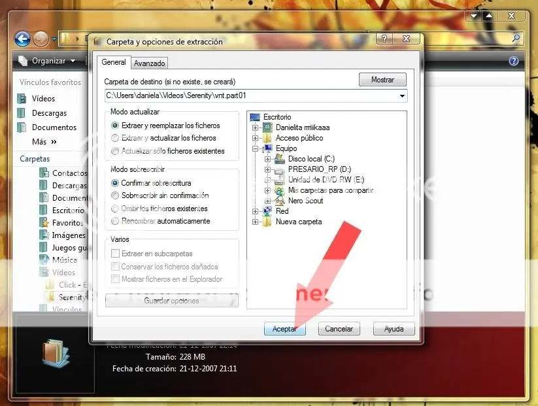This screenshot has width=538, height=406.
Task: Click the Red network icon
Action: pos(267,211)
